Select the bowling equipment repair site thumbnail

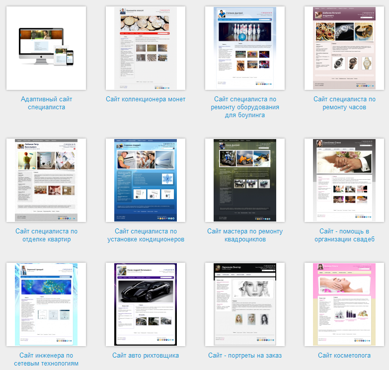click(245, 48)
